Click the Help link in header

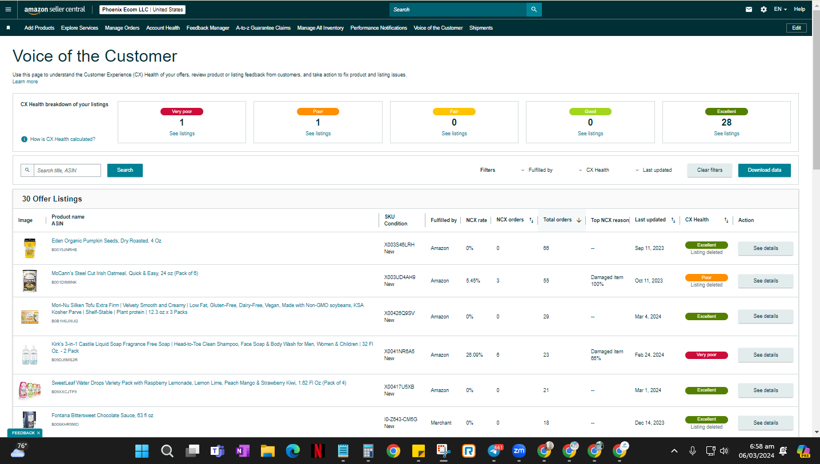point(799,10)
